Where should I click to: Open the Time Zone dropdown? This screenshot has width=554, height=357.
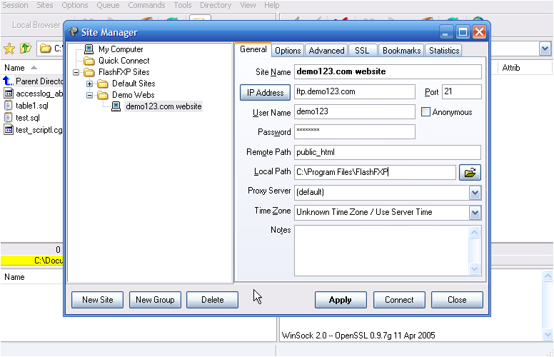[x=475, y=213]
